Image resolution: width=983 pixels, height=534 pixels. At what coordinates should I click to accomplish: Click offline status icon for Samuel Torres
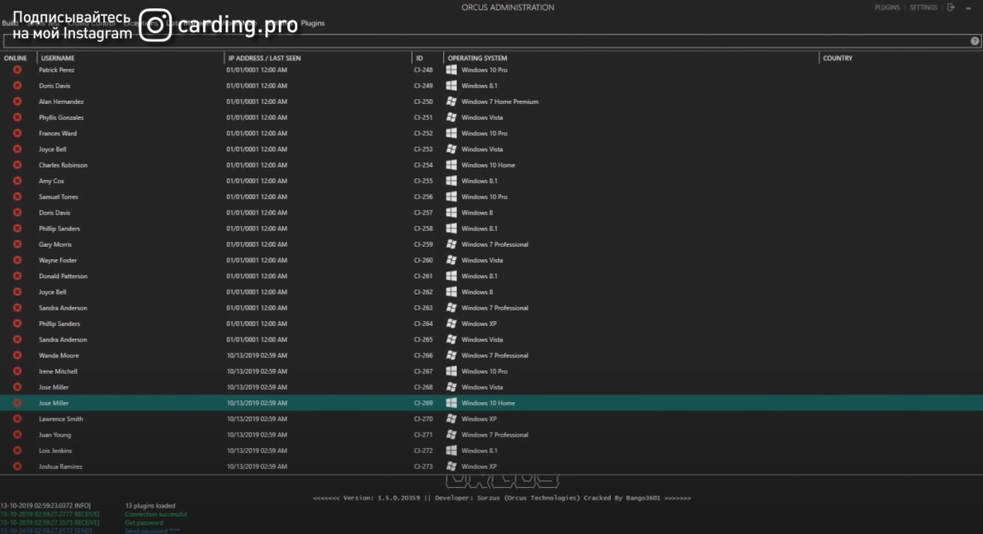(17, 196)
